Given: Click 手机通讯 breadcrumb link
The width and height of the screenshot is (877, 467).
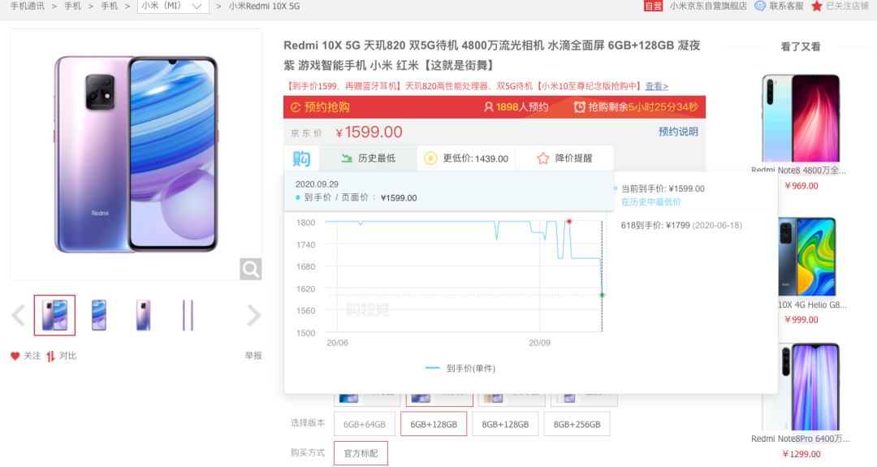Looking at the screenshot, I should [27, 6].
